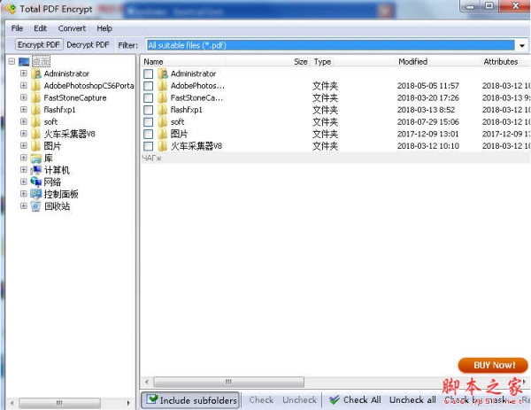531x410 pixels.
Task: Click the file list scrollbar left arrow
Action: [147, 382]
